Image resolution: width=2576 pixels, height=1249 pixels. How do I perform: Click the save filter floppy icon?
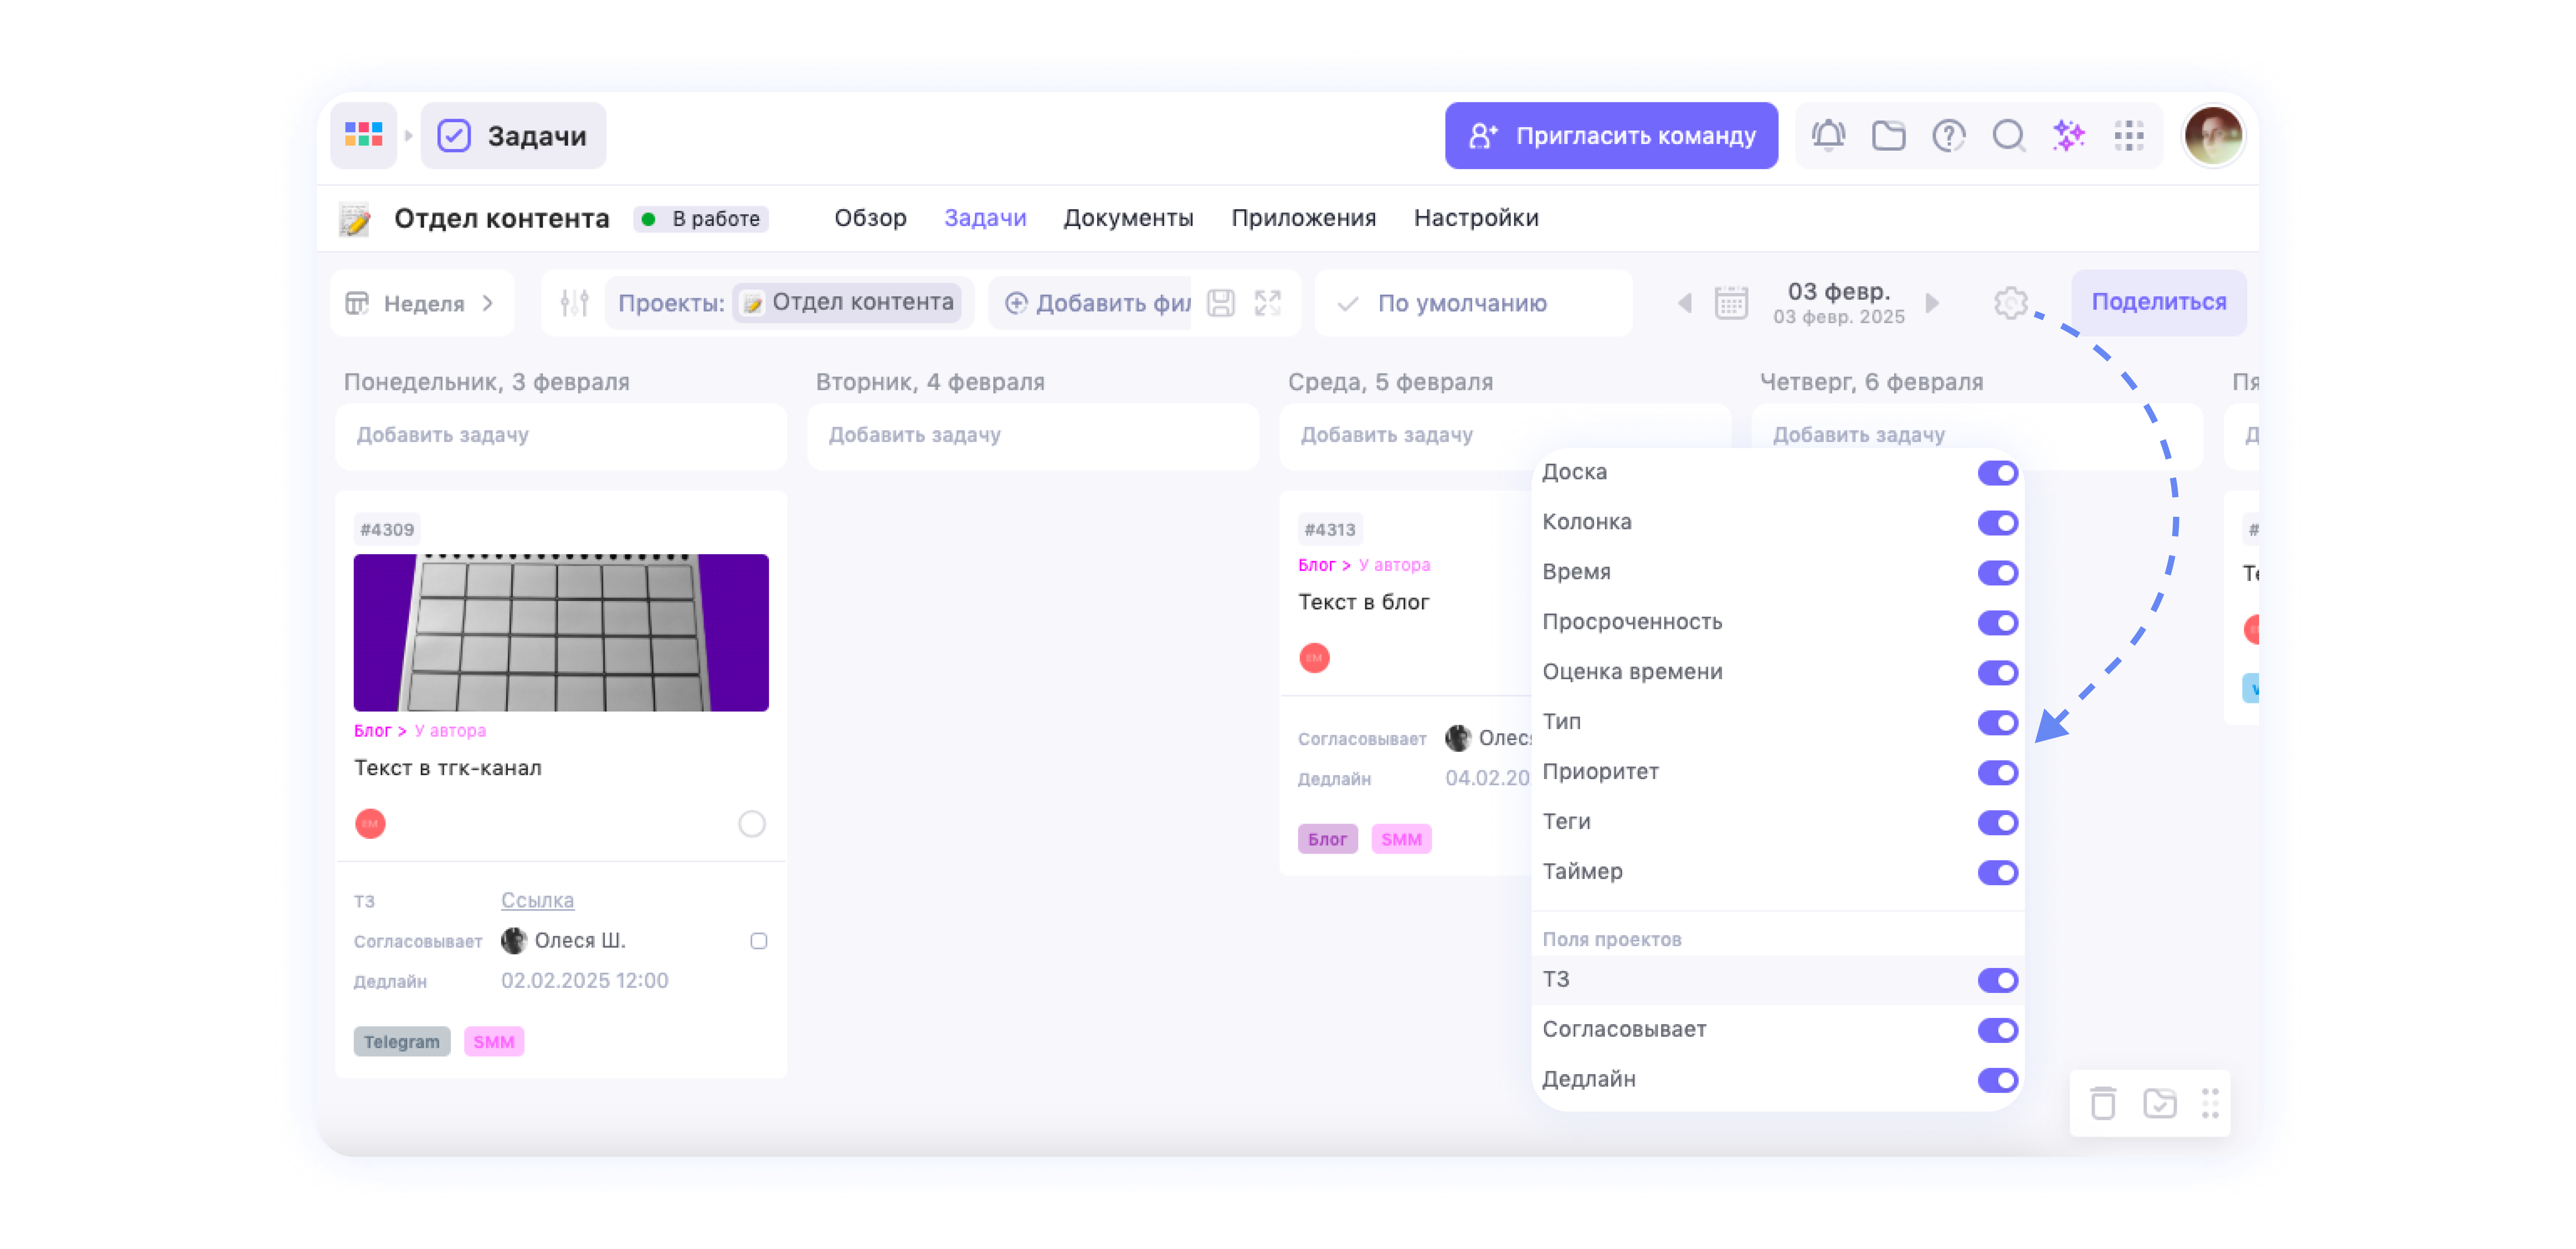pos(1221,302)
